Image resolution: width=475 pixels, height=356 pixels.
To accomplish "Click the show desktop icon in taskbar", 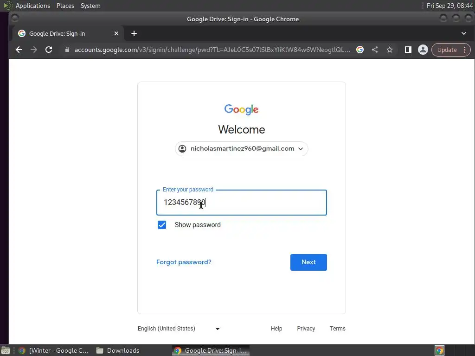I will tap(6, 350).
